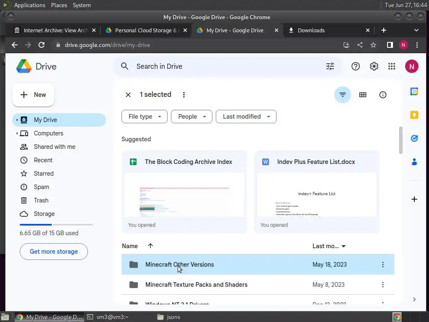
Task: Open more actions for selected item
Action: pyautogui.click(x=184, y=95)
